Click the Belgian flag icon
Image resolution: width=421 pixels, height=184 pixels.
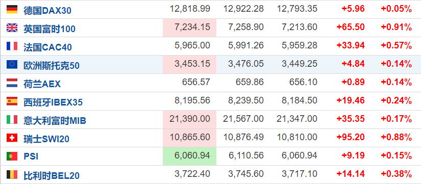coord(12,174)
